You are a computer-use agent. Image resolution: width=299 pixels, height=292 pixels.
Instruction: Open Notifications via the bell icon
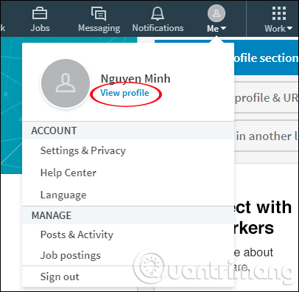pyautogui.click(x=158, y=13)
